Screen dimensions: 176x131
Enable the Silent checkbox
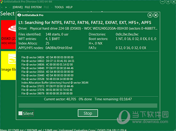click(x=20, y=113)
